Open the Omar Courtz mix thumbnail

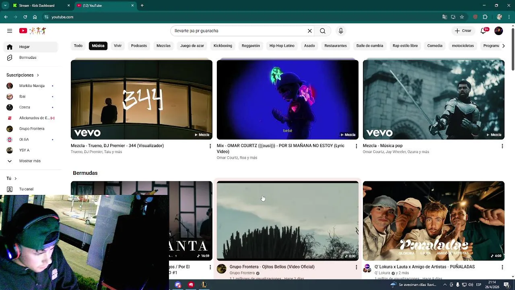click(288, 99)
